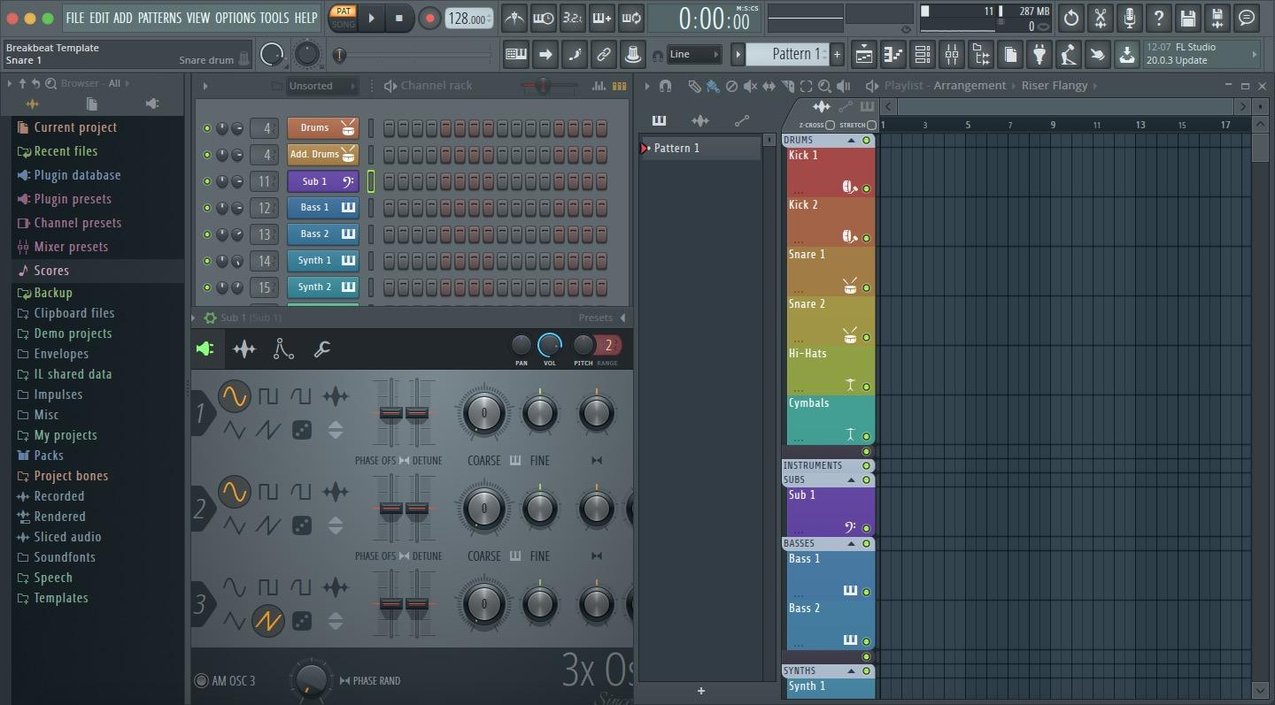Open the Playlist view icon
This screenshot has height=705, width=1275.
pyautogui.click(x=864, y=55)
